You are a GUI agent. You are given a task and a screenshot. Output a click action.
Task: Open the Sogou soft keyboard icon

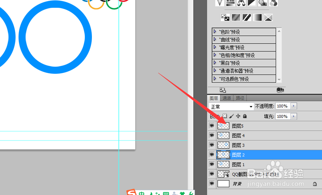pyautogui.click(x=166, y=194)
